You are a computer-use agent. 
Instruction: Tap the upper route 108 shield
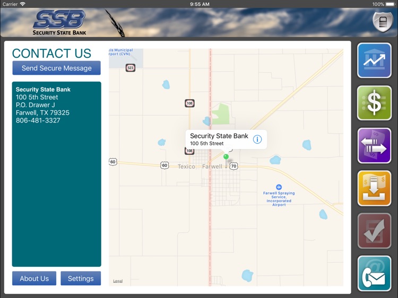click(189, 103)
